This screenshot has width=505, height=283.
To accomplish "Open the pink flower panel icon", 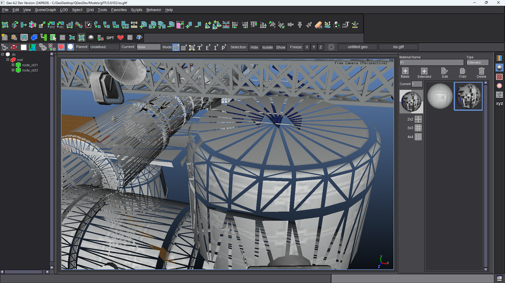I will click(499, 86).
